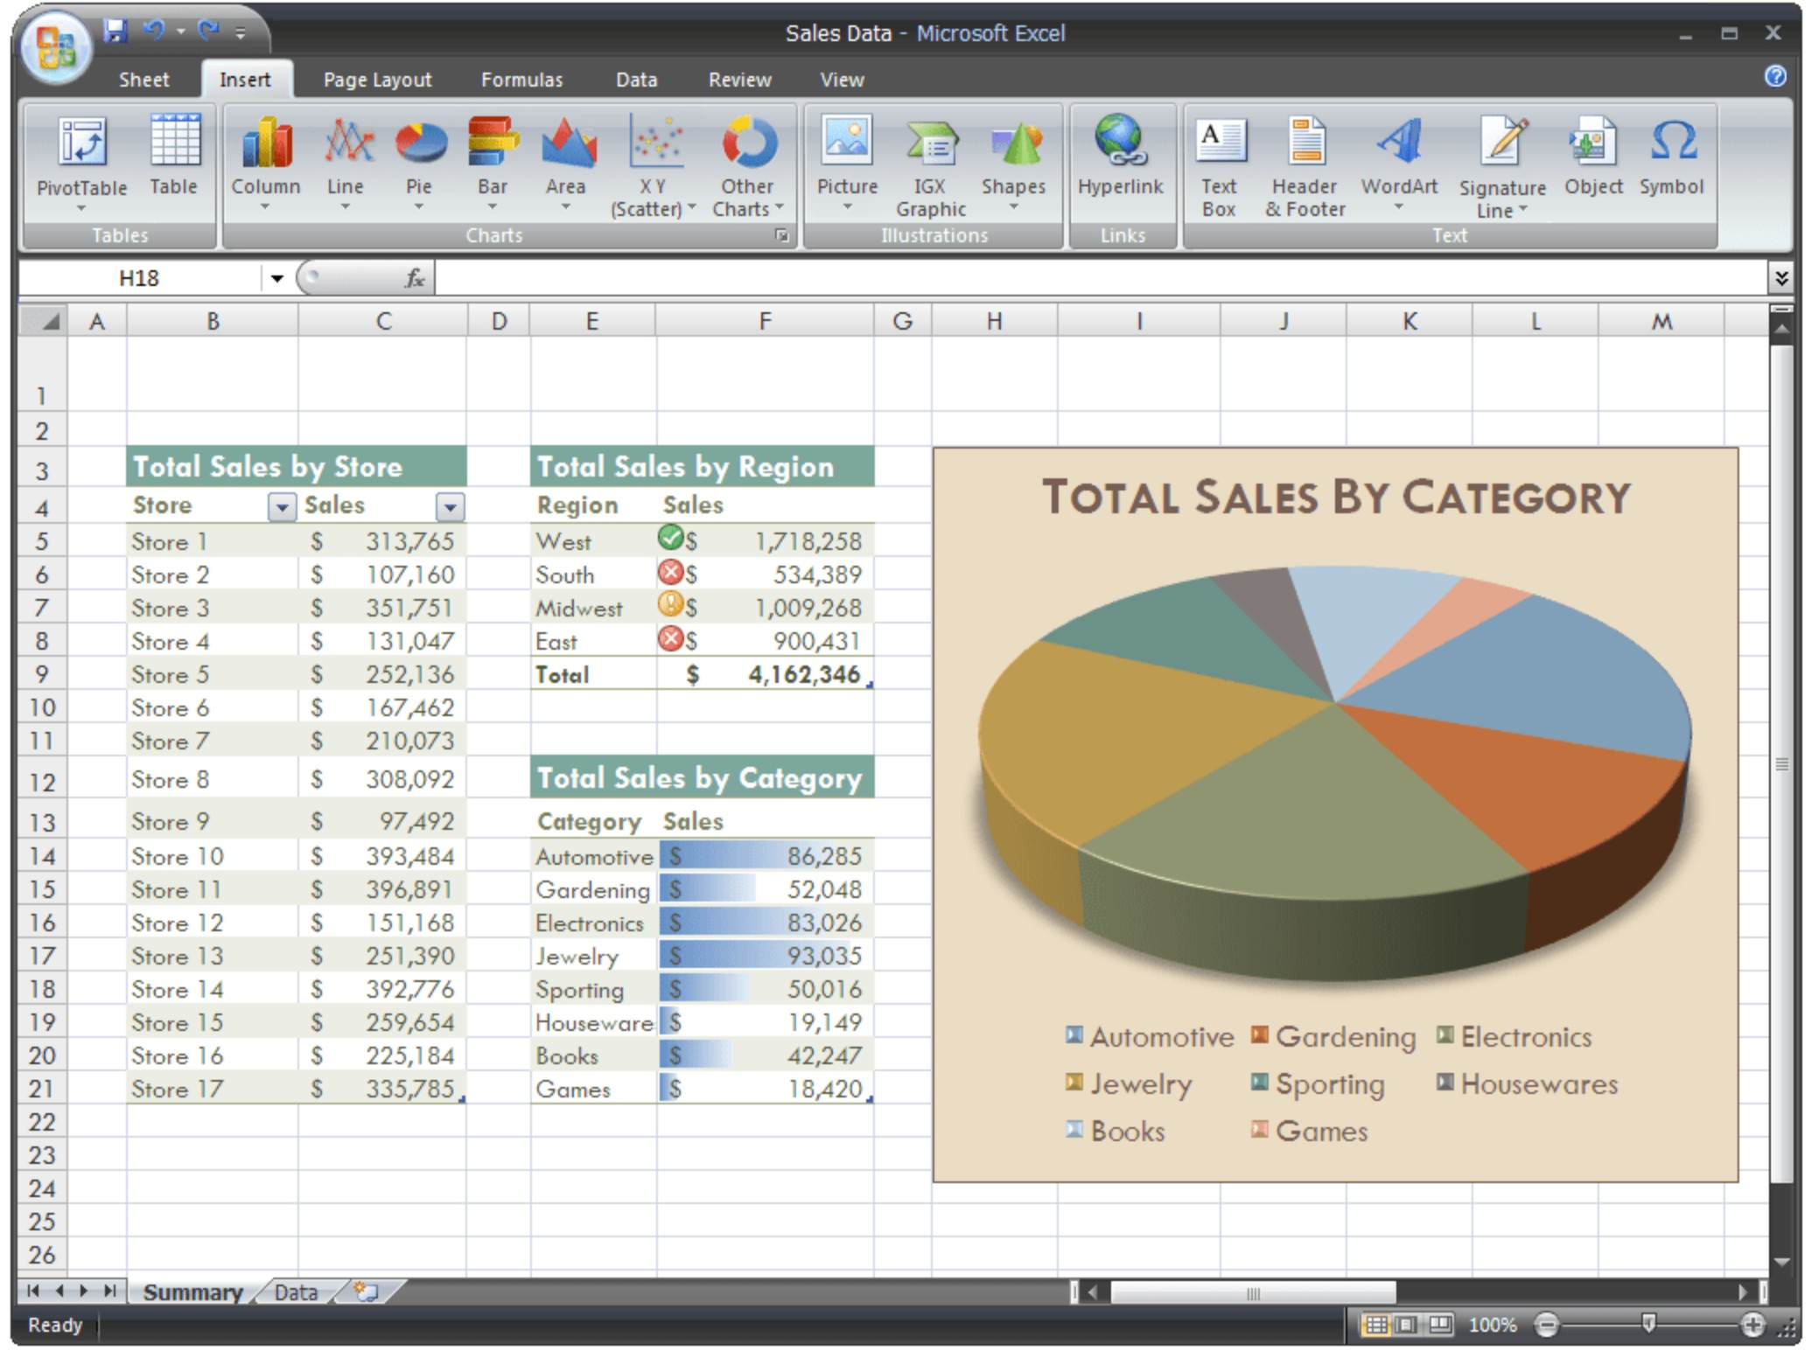Screen dimensions: 1811x1351
Task: Zoom out with the minus button
Action: [1546, 1326]
